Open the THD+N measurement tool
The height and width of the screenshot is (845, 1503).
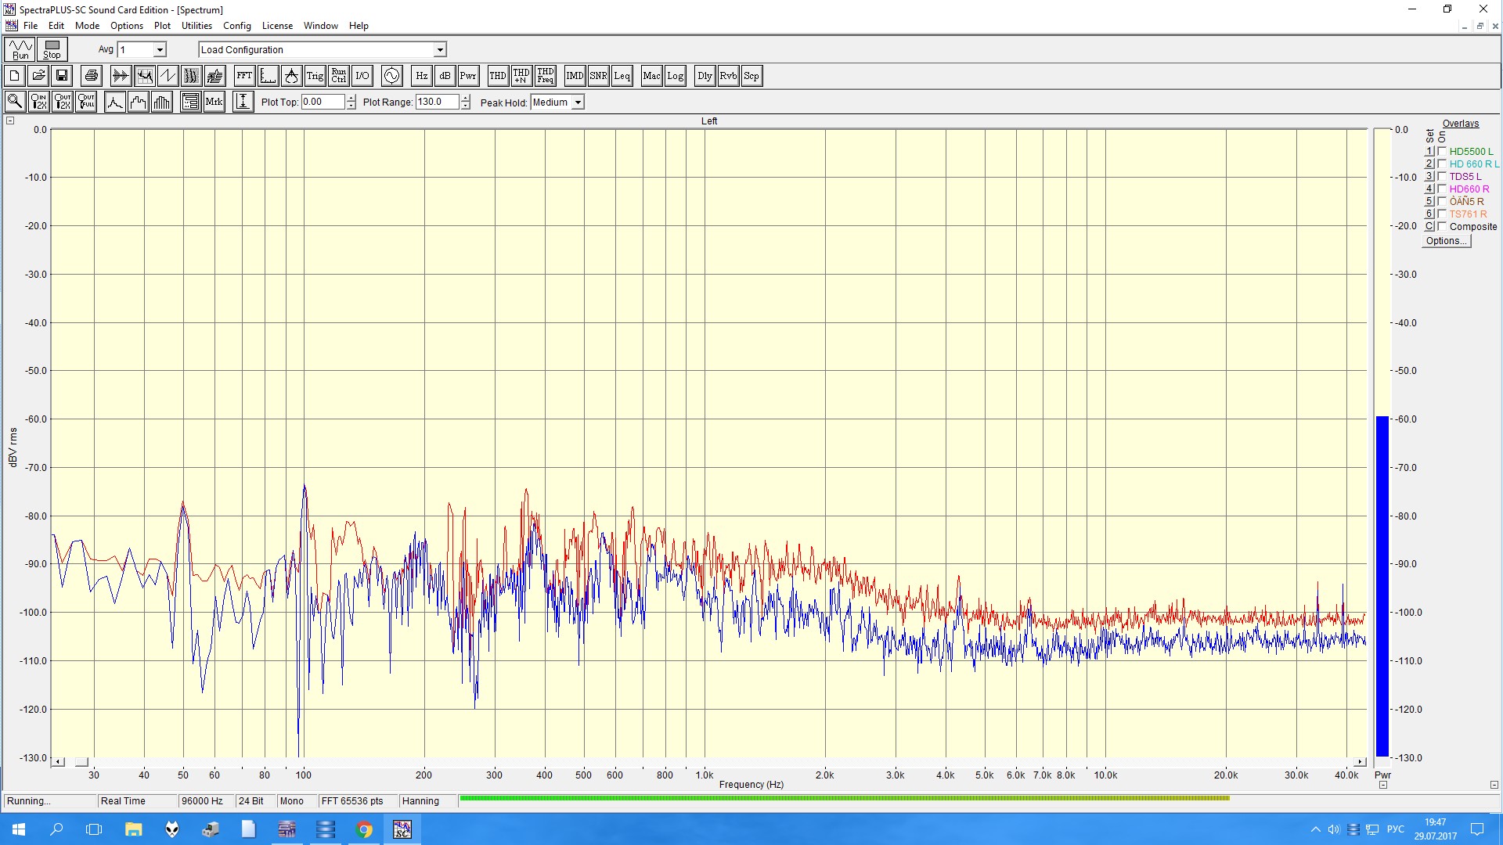[521, 76]
